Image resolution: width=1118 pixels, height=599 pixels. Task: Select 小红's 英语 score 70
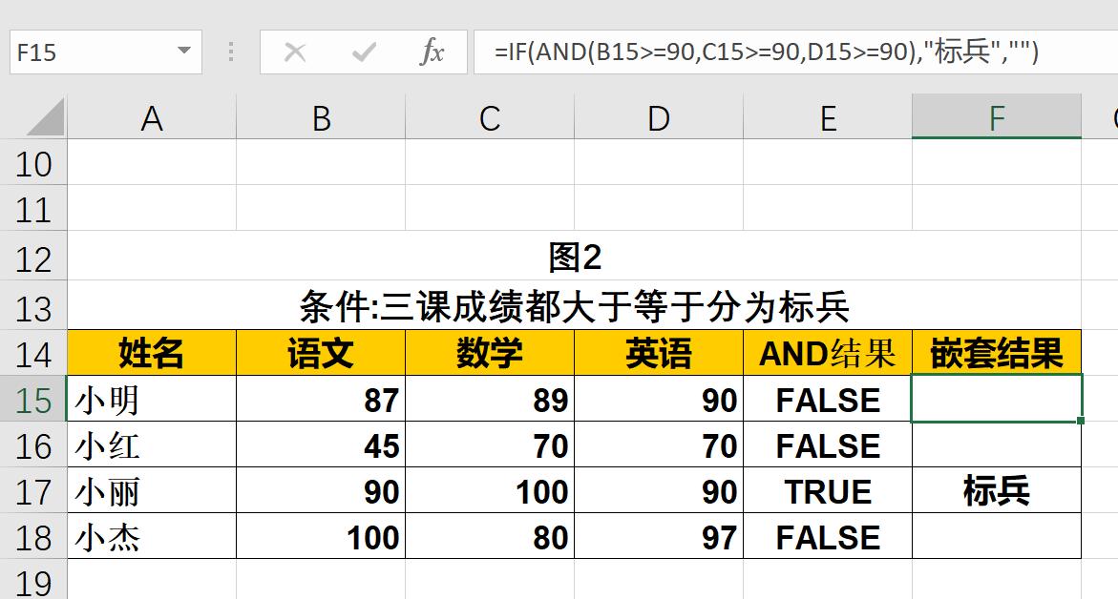coord(659,445)
